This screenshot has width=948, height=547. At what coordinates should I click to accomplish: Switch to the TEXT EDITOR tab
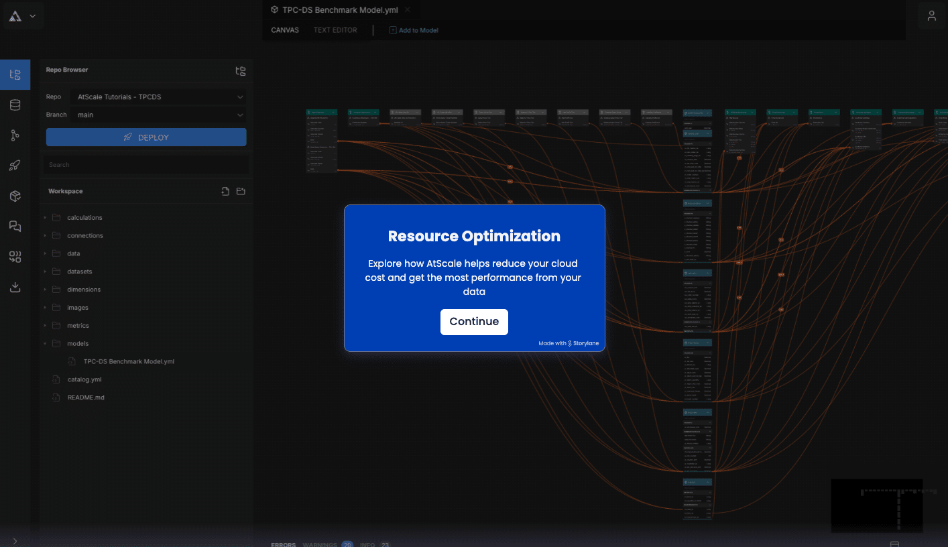coord(335,29)
